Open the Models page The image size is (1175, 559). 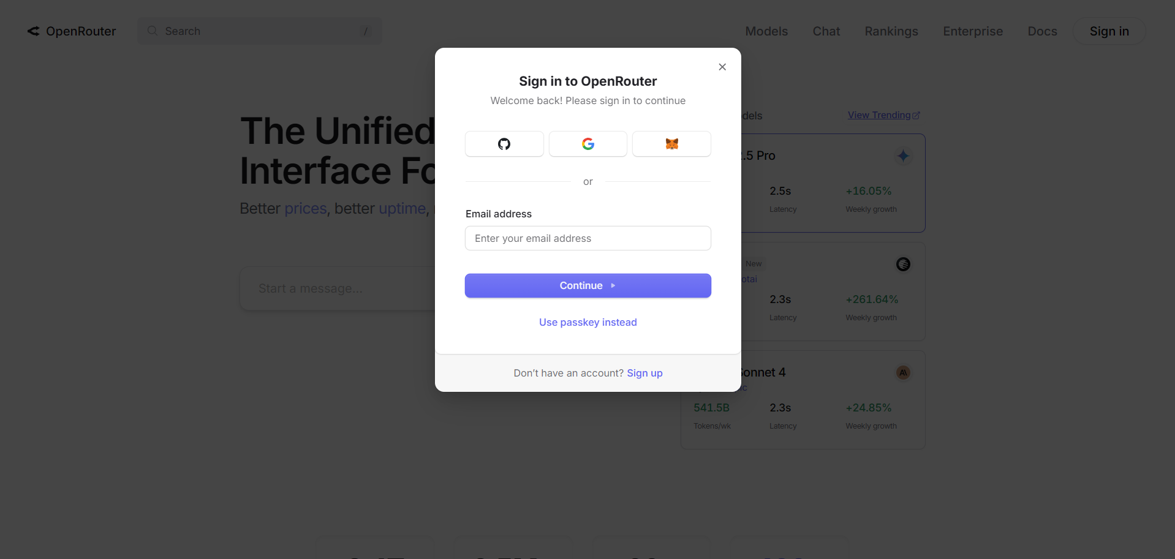pos(766,31)
